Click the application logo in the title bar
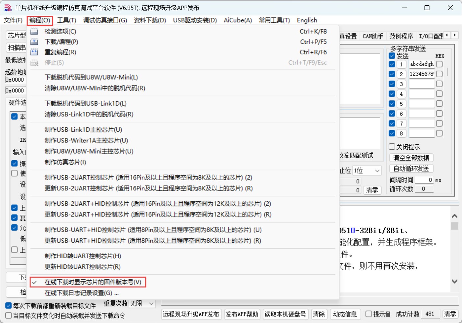The width and height of the screenshot is (462, 323). point(8,8)
